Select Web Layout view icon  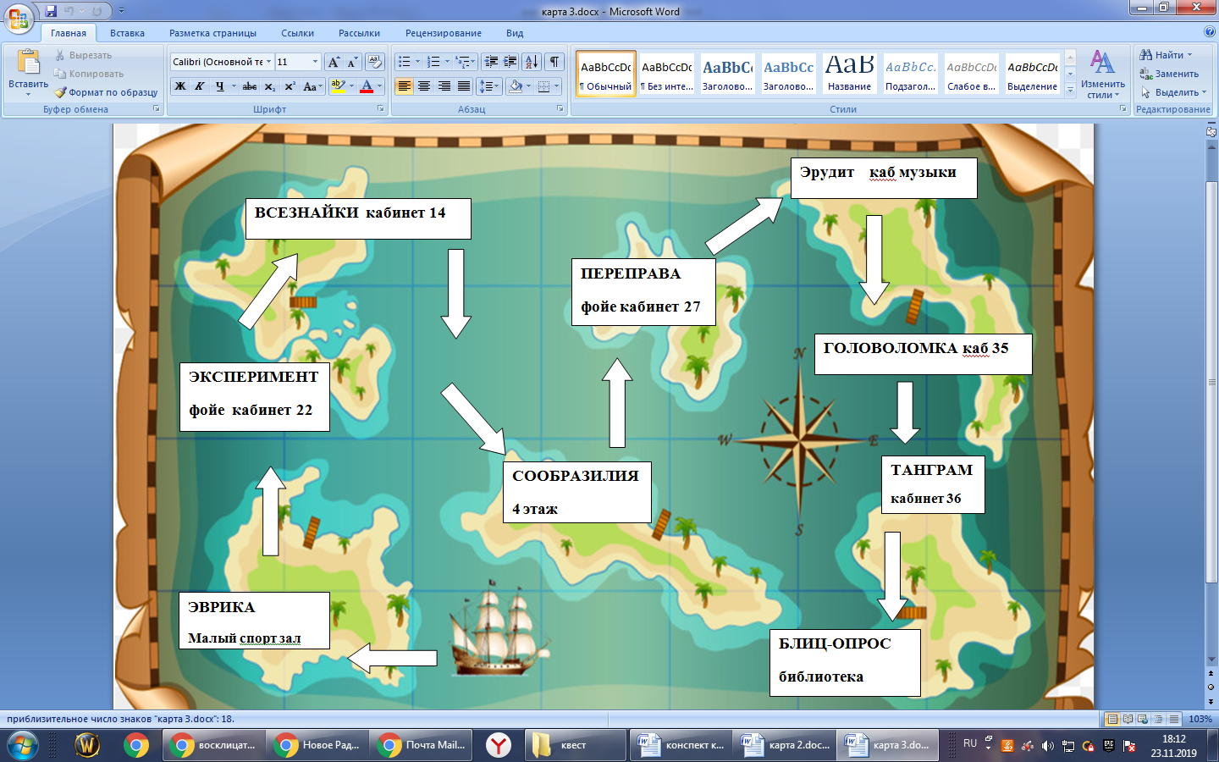point(1143,719)
